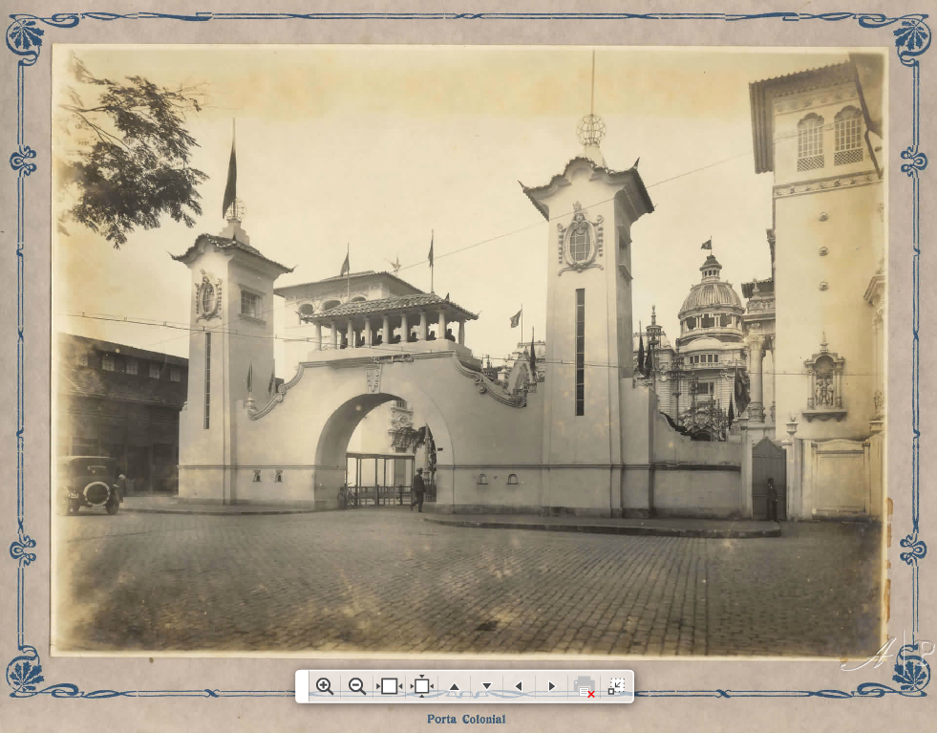Pan the image down with down arrow
Image resolution: width=937 pixels, height=733 pixels.
486,687
